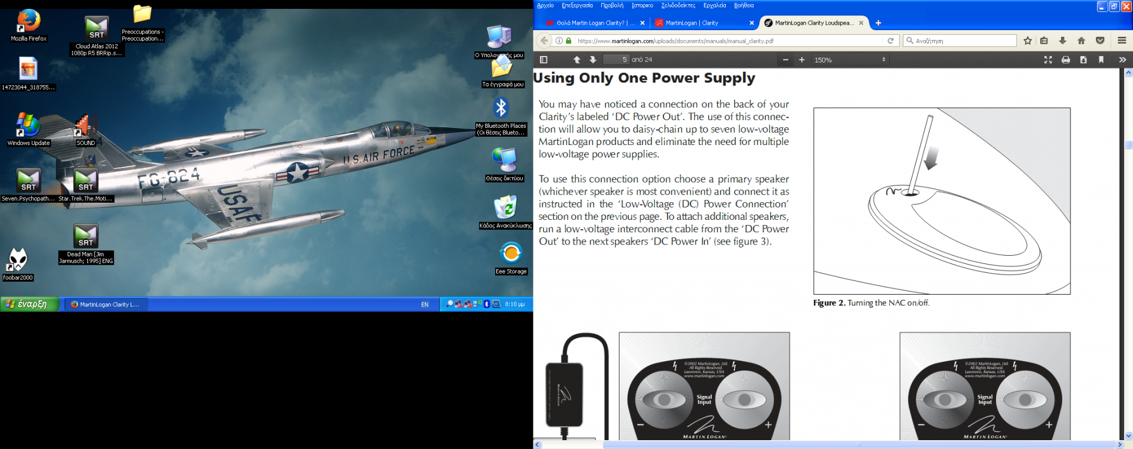1133x449 pixels.
Task: Select 'Dead Man [Jim Jarmusch; 1995]' SRT file
Action: [x=86, y=244]
